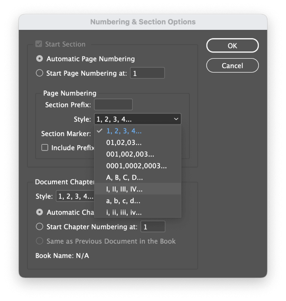This screenshot has width=286, height=301.
Task: Choose the checked 1, 2, 3, 4... option
Action: (124, 131)
